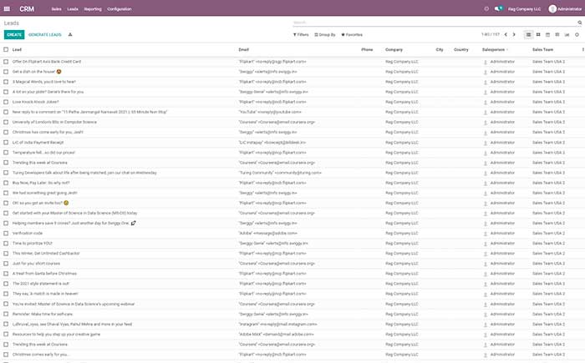Image resolution: width=585 pixels, height=363 pixels.
Task: Go to previous page of leads
Action: [506, 35]
